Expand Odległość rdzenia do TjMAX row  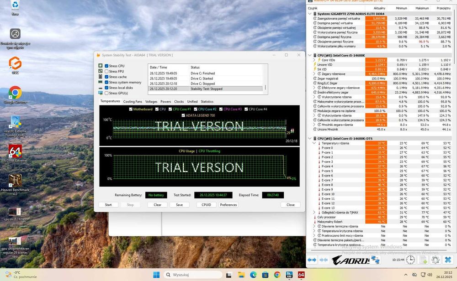tap(314, 213)
